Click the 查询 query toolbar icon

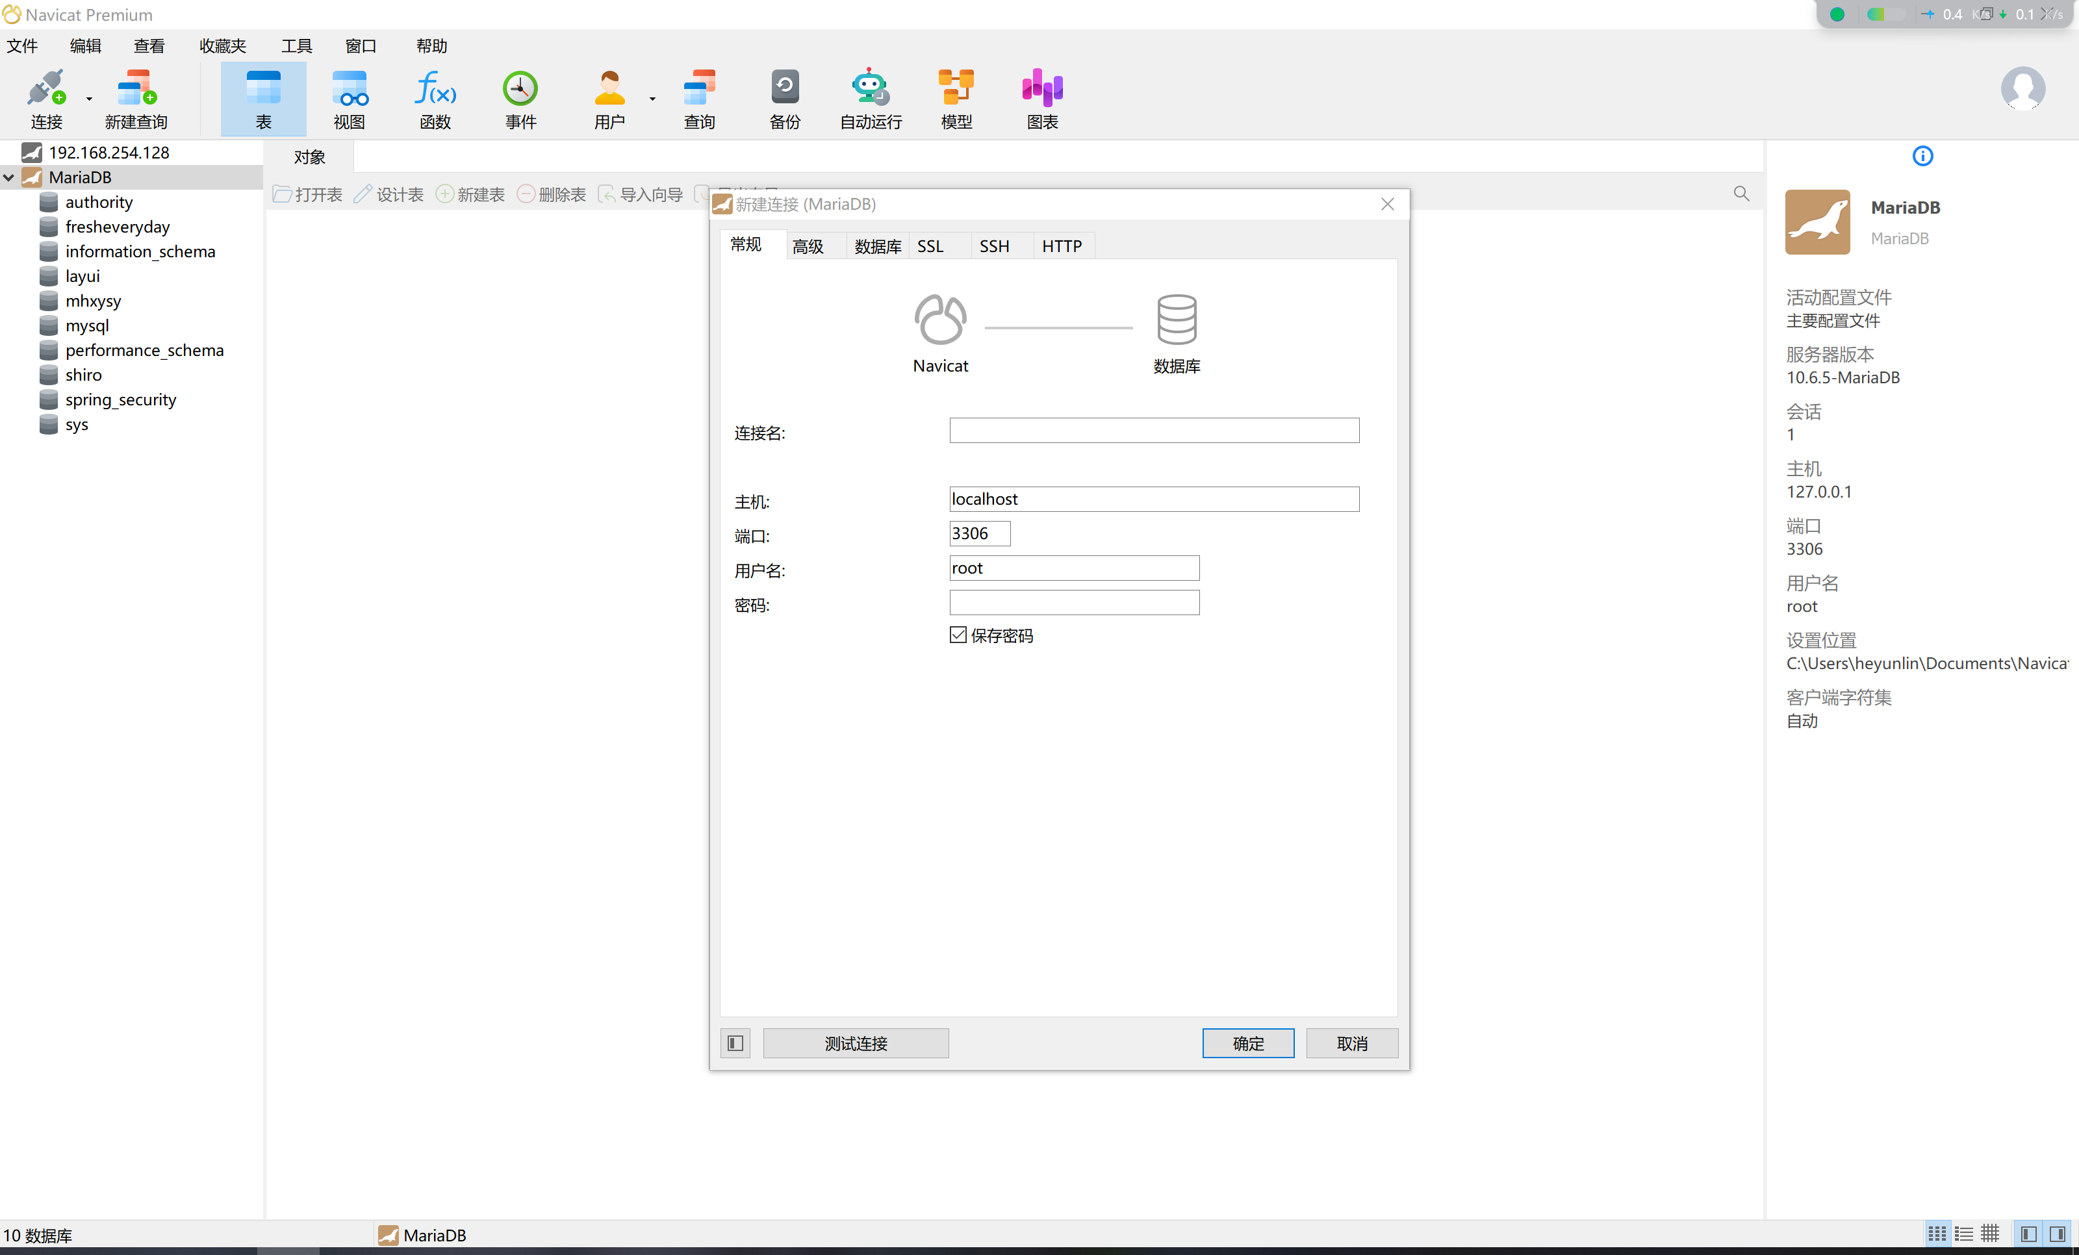[x=700, y=99]
